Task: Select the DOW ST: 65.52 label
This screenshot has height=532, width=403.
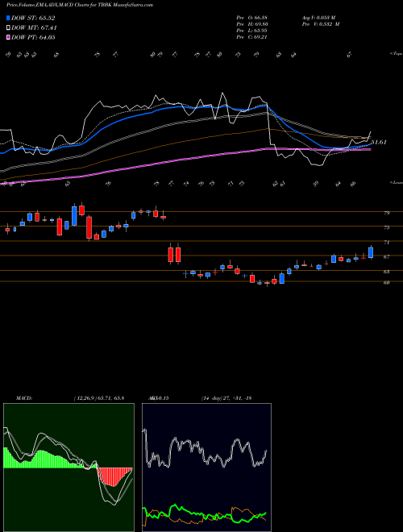Action: tap(33, 19)
